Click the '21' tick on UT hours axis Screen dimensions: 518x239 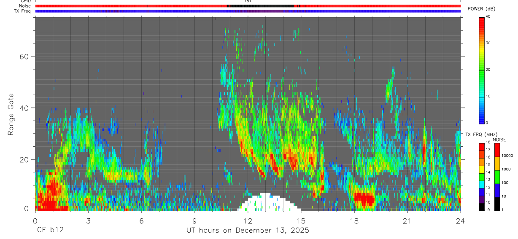407,220
